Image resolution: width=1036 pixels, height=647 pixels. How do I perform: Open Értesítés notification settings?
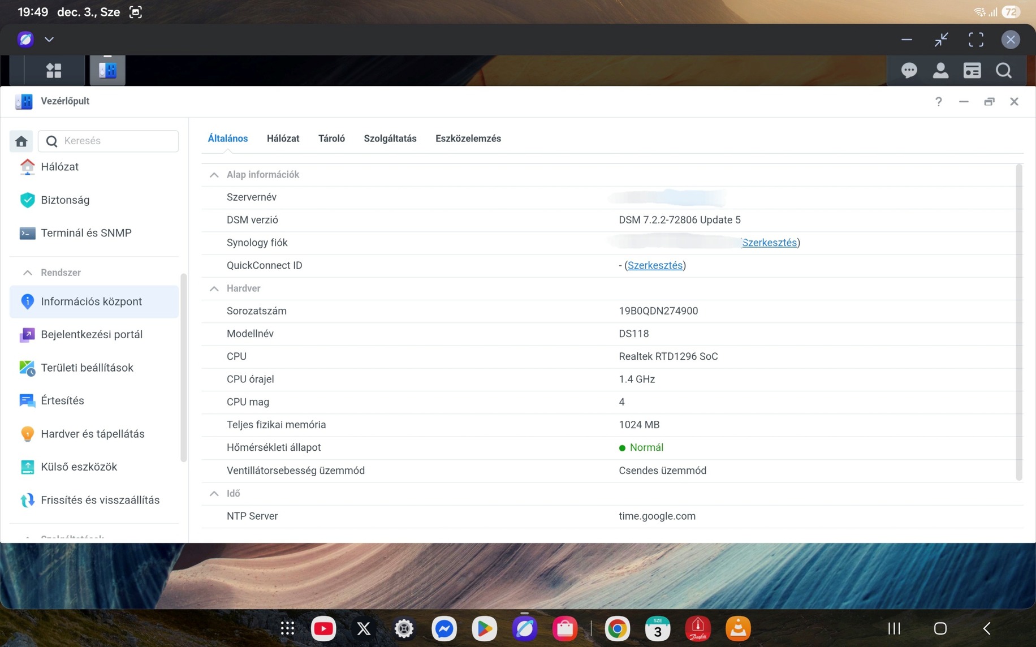(94, 400)
